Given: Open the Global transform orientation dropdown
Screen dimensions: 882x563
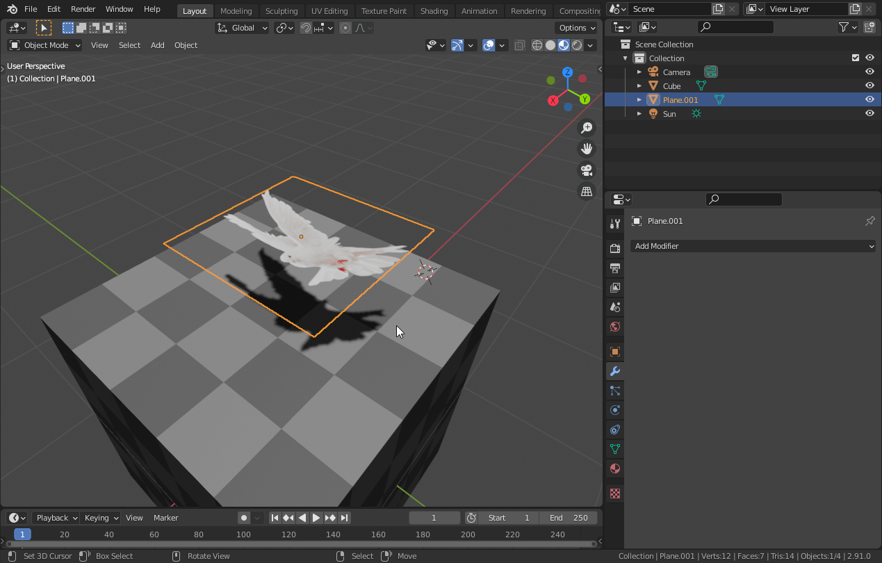Looking at the screenshot, I should pyautogui.click(x=242, y=28).
